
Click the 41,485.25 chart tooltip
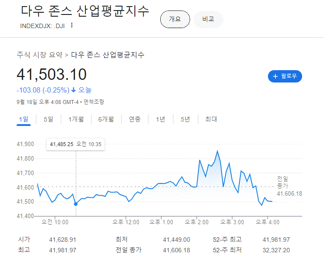point(76,144)
